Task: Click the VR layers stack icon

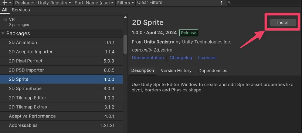Action: point(5,20)
